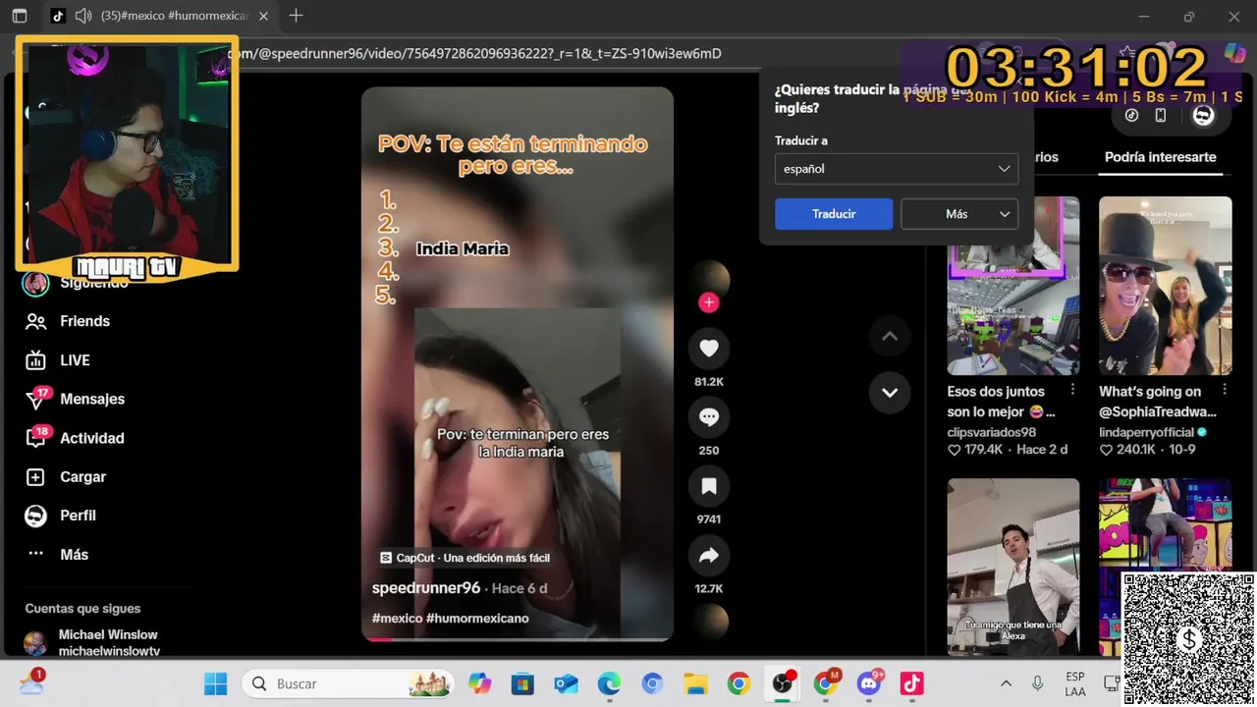Mute tab audio speaker icon

(83, 16)
